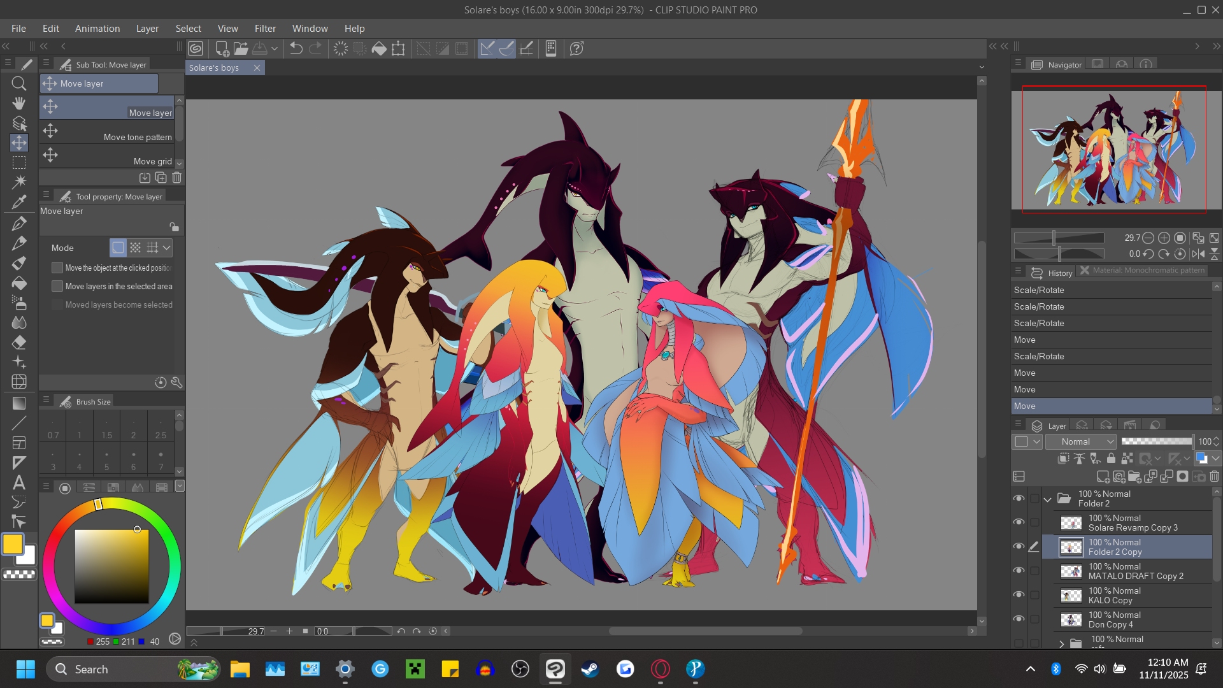Viewport: 1223px width, 688px height.
Task: Click the yellow main color swatch
Action: (x=13, y=544)
